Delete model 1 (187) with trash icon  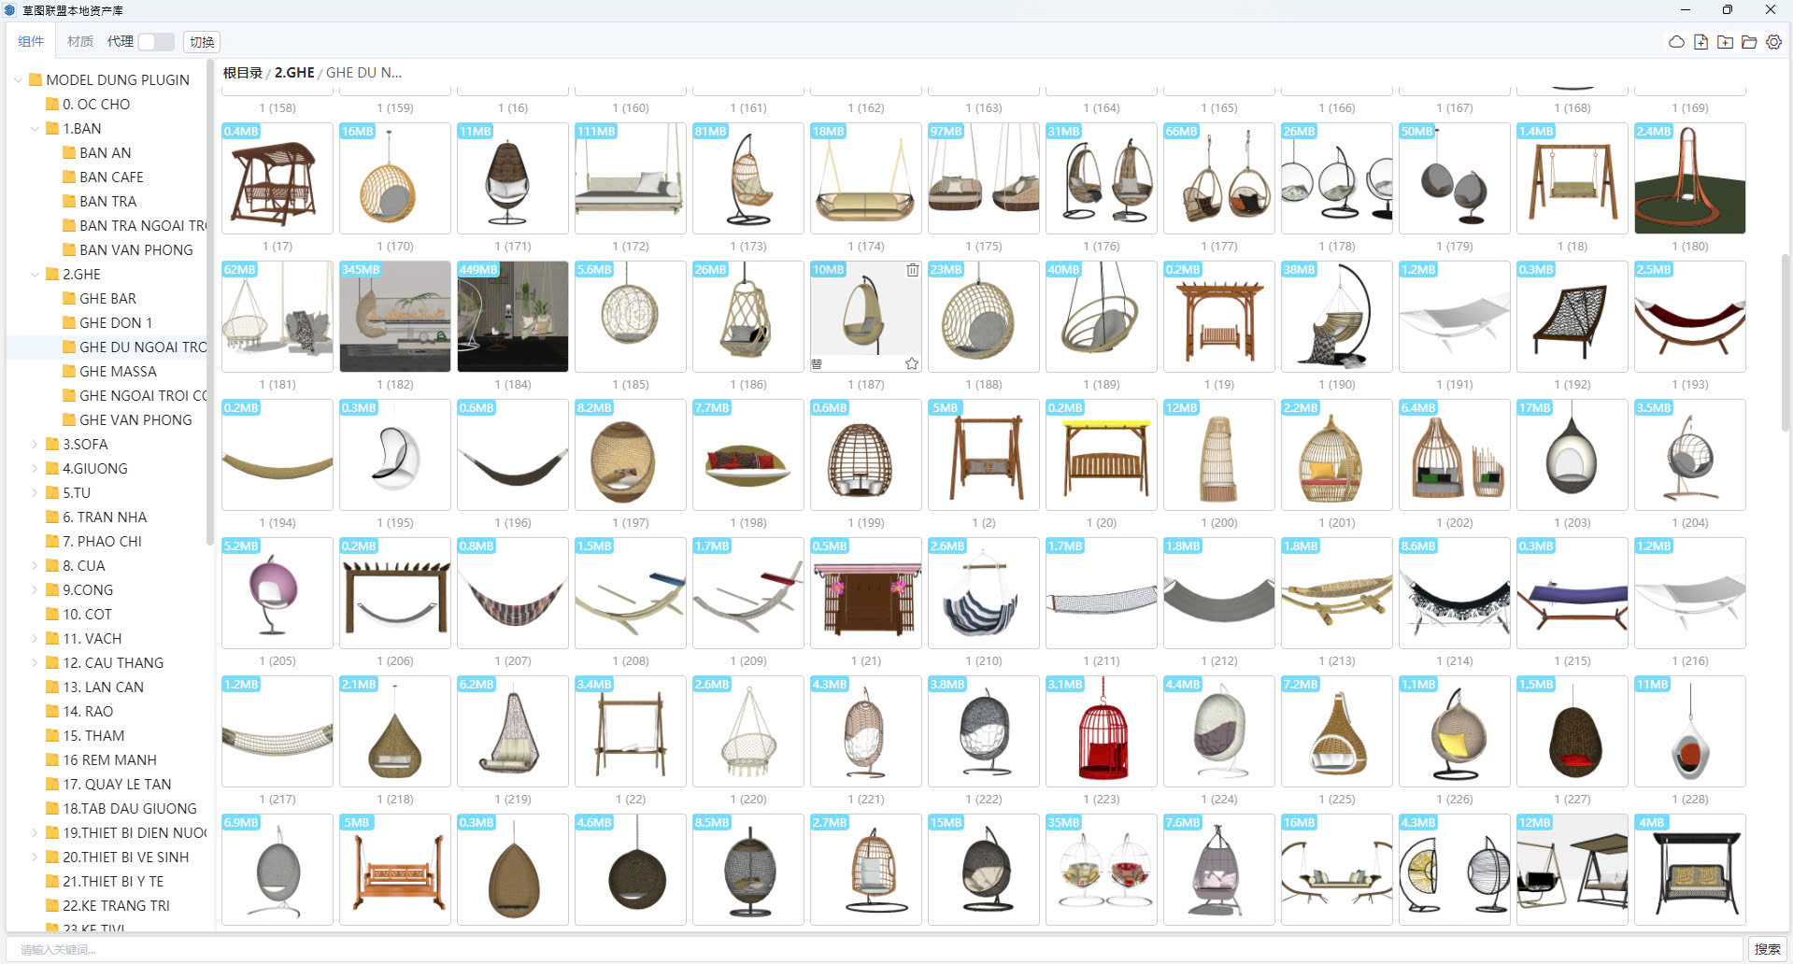(x=912, y=270)
